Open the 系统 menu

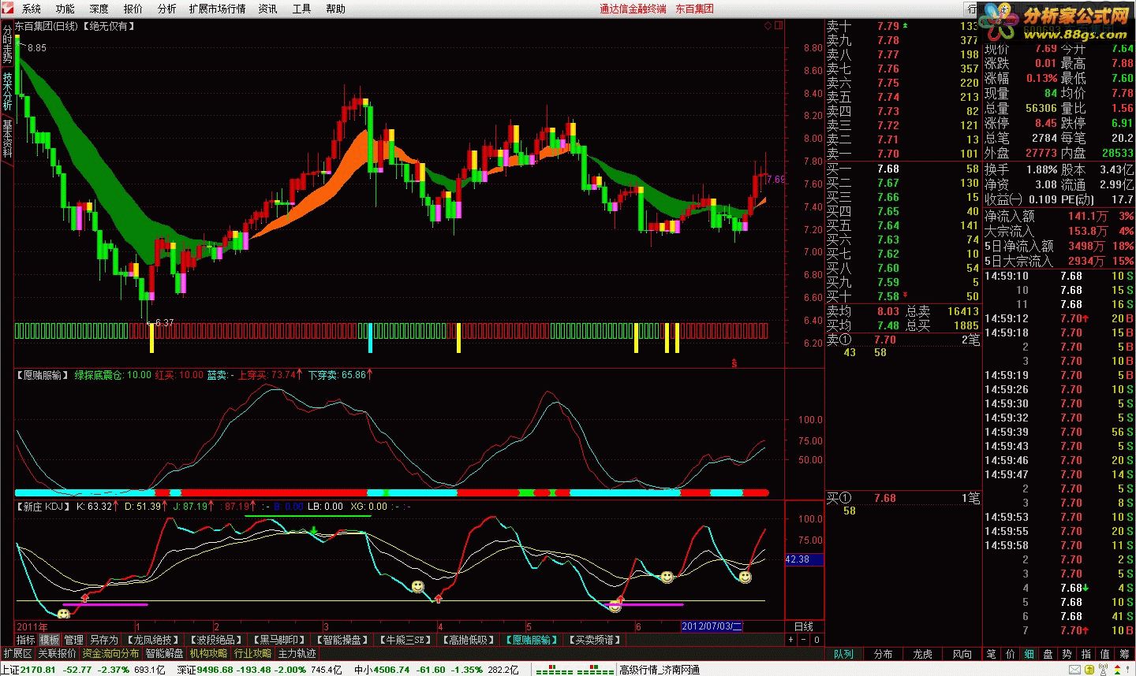coord(32,9)
